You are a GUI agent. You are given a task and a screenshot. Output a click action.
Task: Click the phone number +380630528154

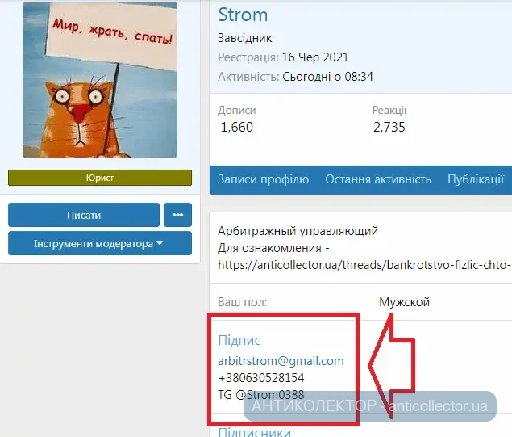pos(261,378)
